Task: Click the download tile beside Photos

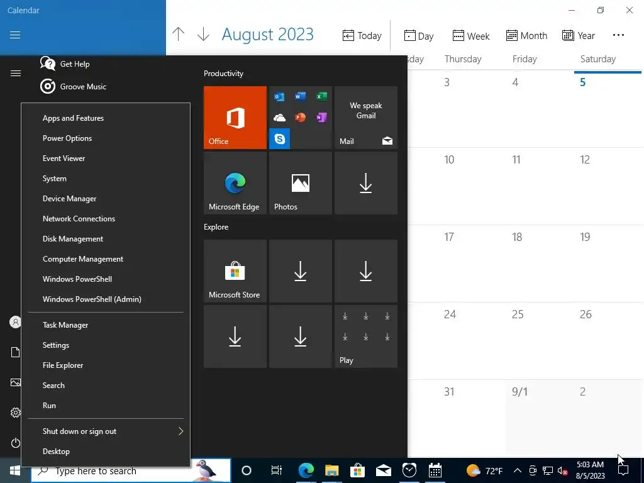Action: 366,183
